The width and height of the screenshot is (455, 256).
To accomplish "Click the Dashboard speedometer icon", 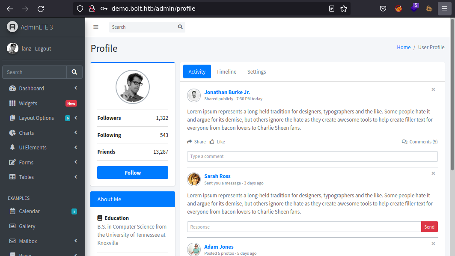I will click(x=12, y=88).
